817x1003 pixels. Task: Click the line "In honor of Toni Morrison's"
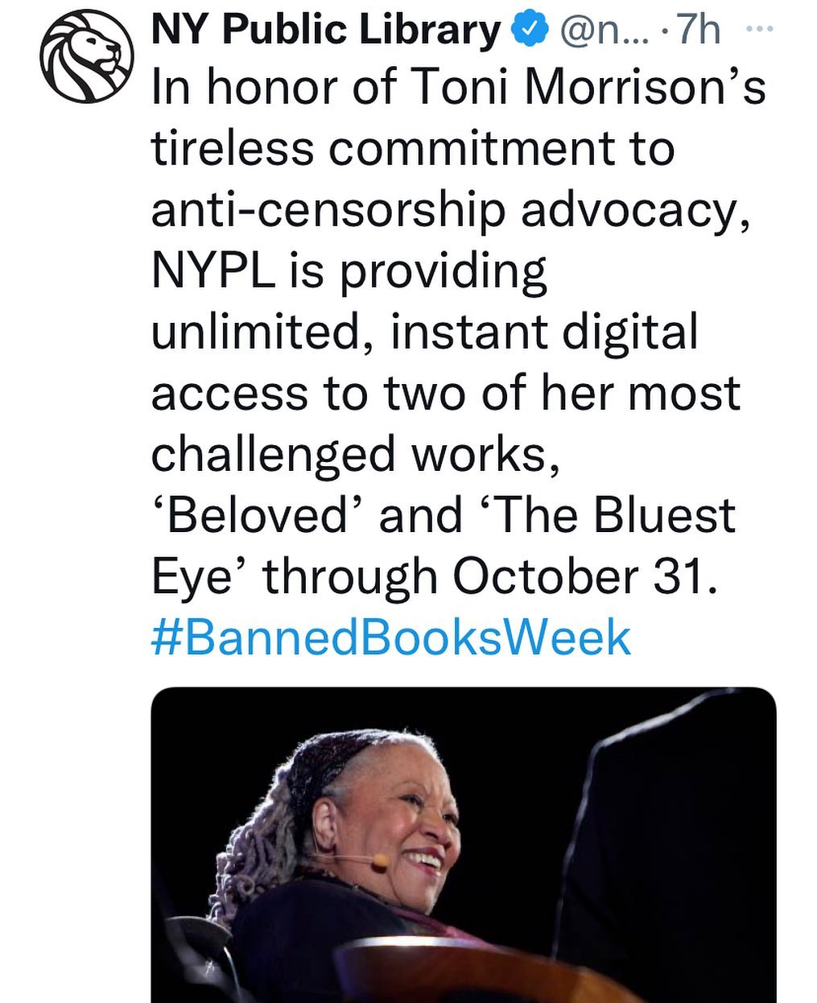point(458,88)
